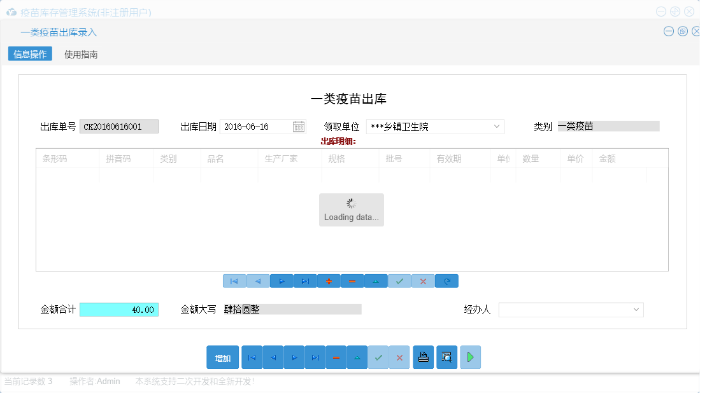Run the report with the green play icon
The width and height of the screenshot is (707, 393).
point(470,357)
